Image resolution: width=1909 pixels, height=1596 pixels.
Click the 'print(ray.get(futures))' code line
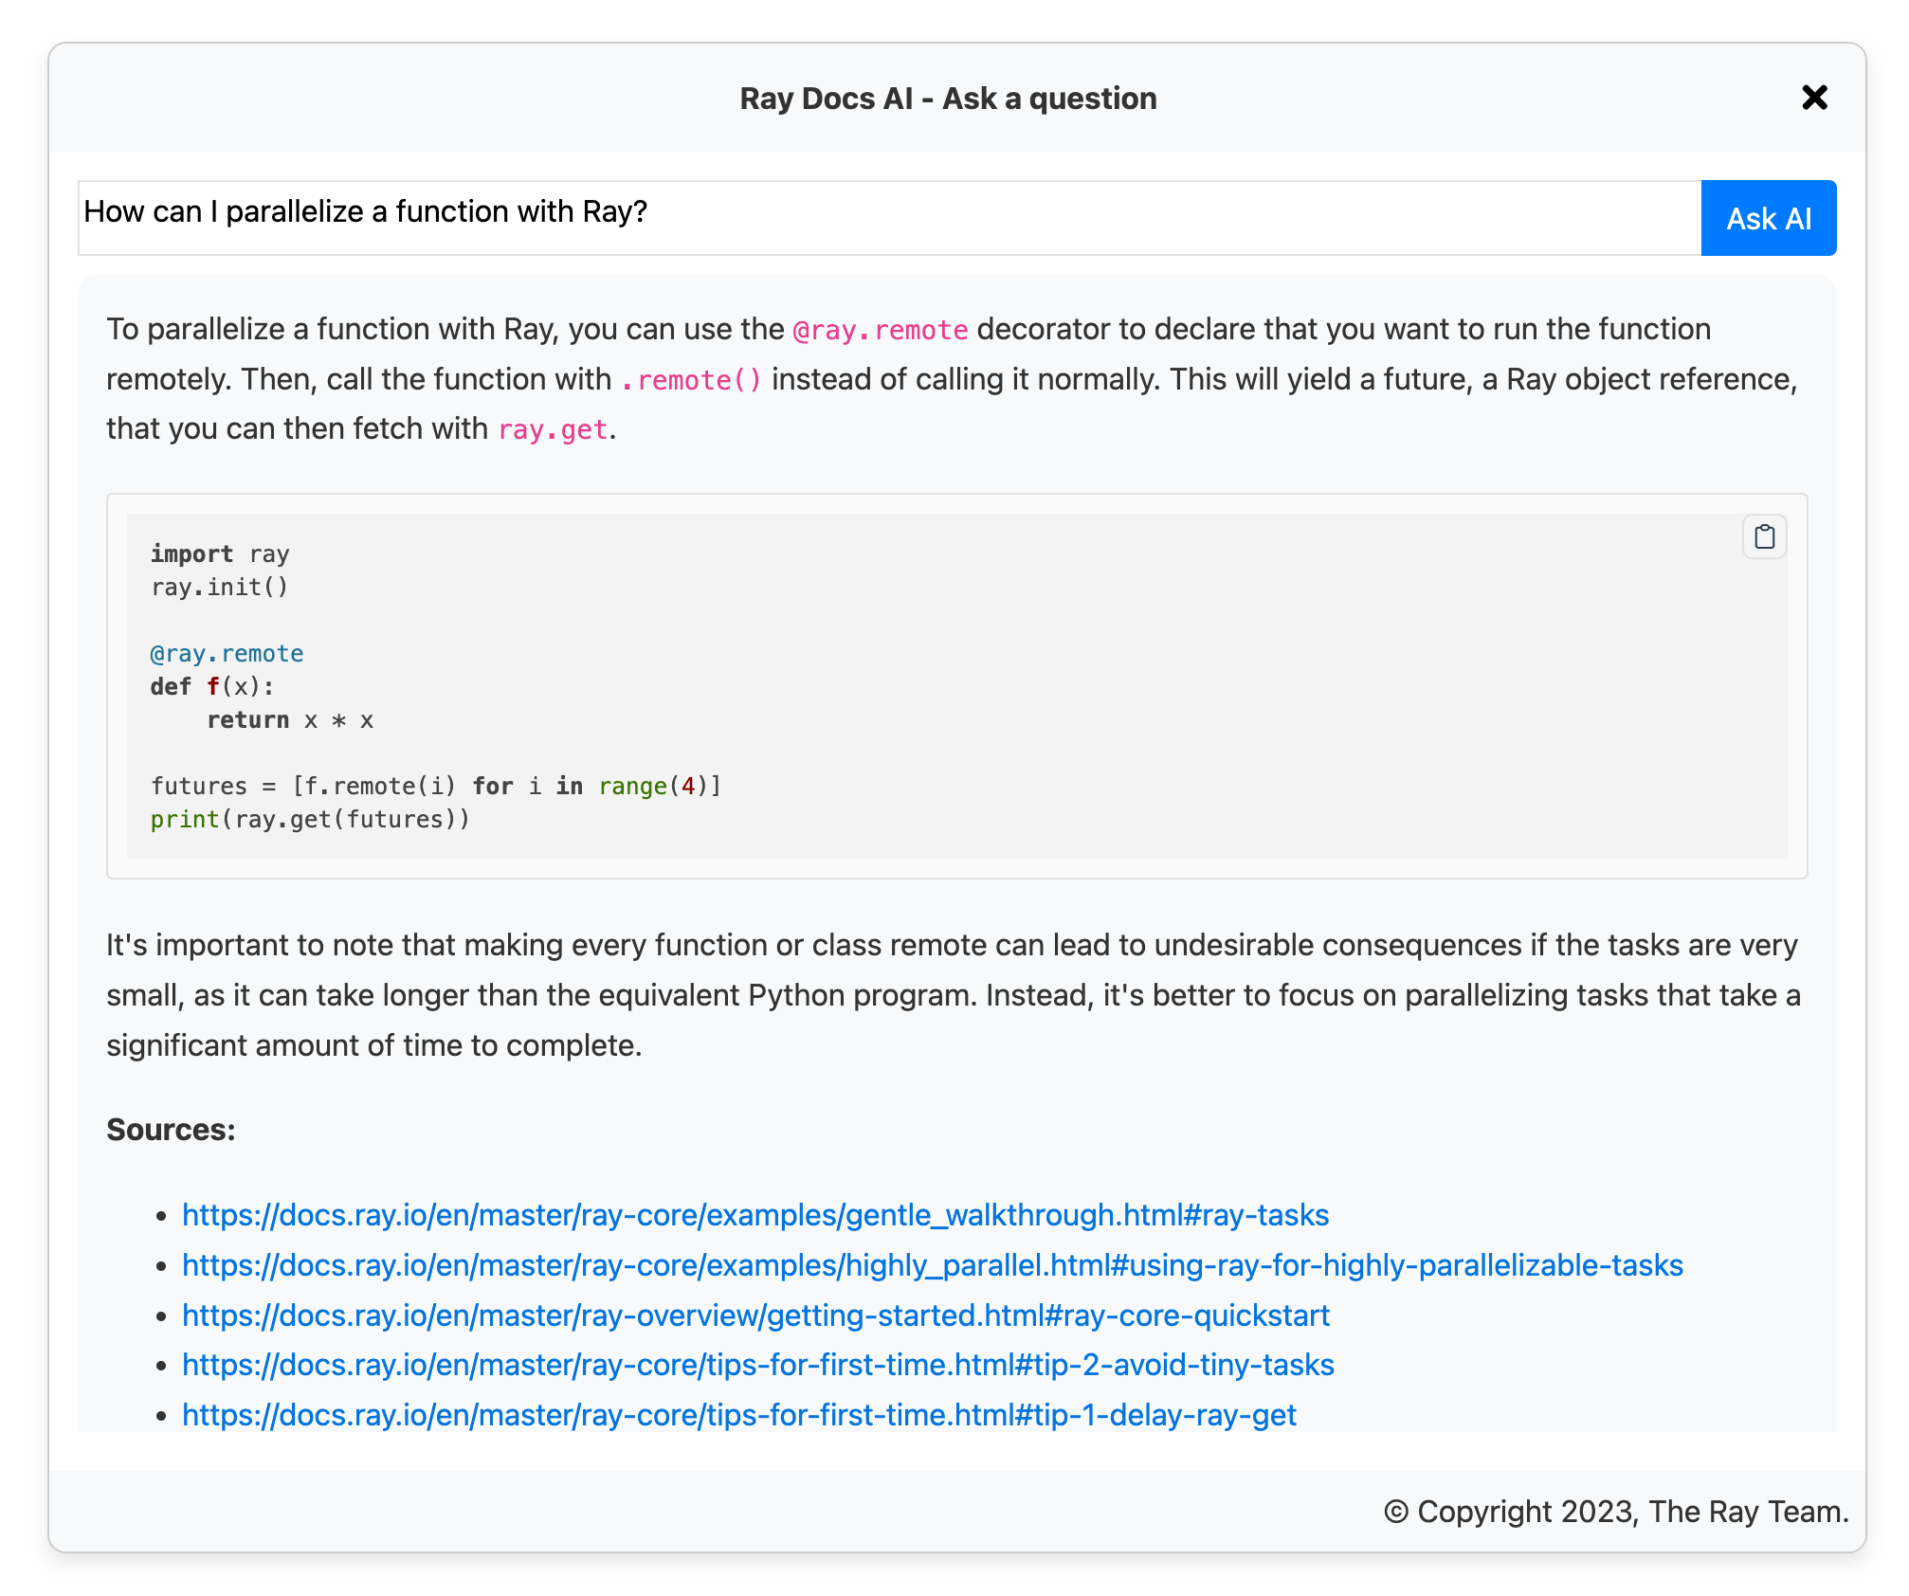pyautogui.click(x=310, y=819)
